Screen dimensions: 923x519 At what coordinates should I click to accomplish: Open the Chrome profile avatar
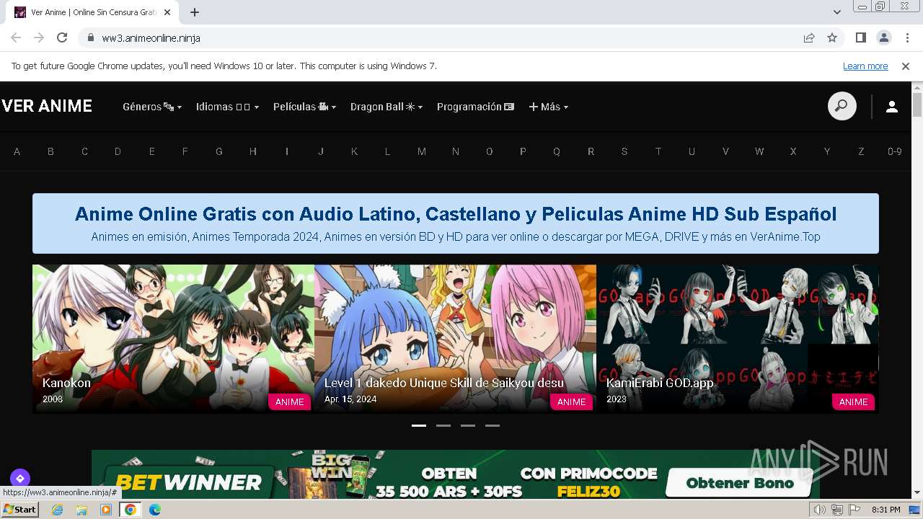point(883,37)
